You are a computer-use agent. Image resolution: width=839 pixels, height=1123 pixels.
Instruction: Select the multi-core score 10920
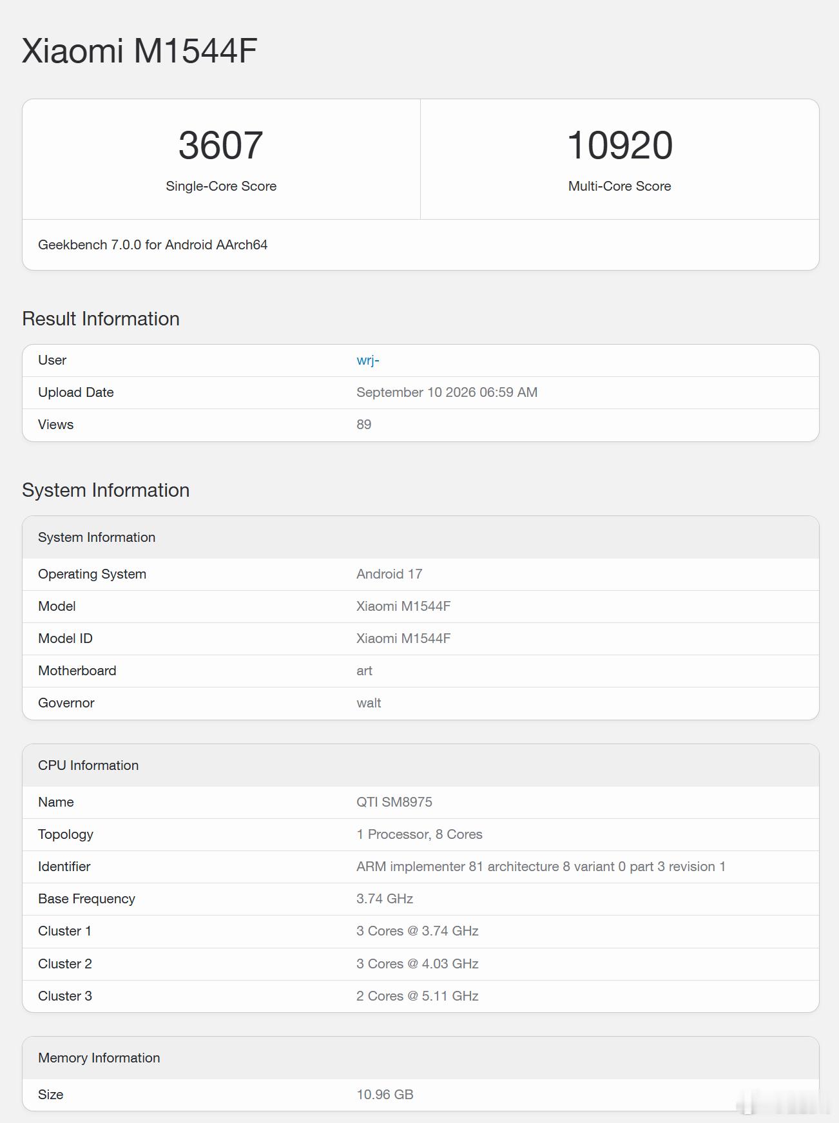[x=620, y=145]
